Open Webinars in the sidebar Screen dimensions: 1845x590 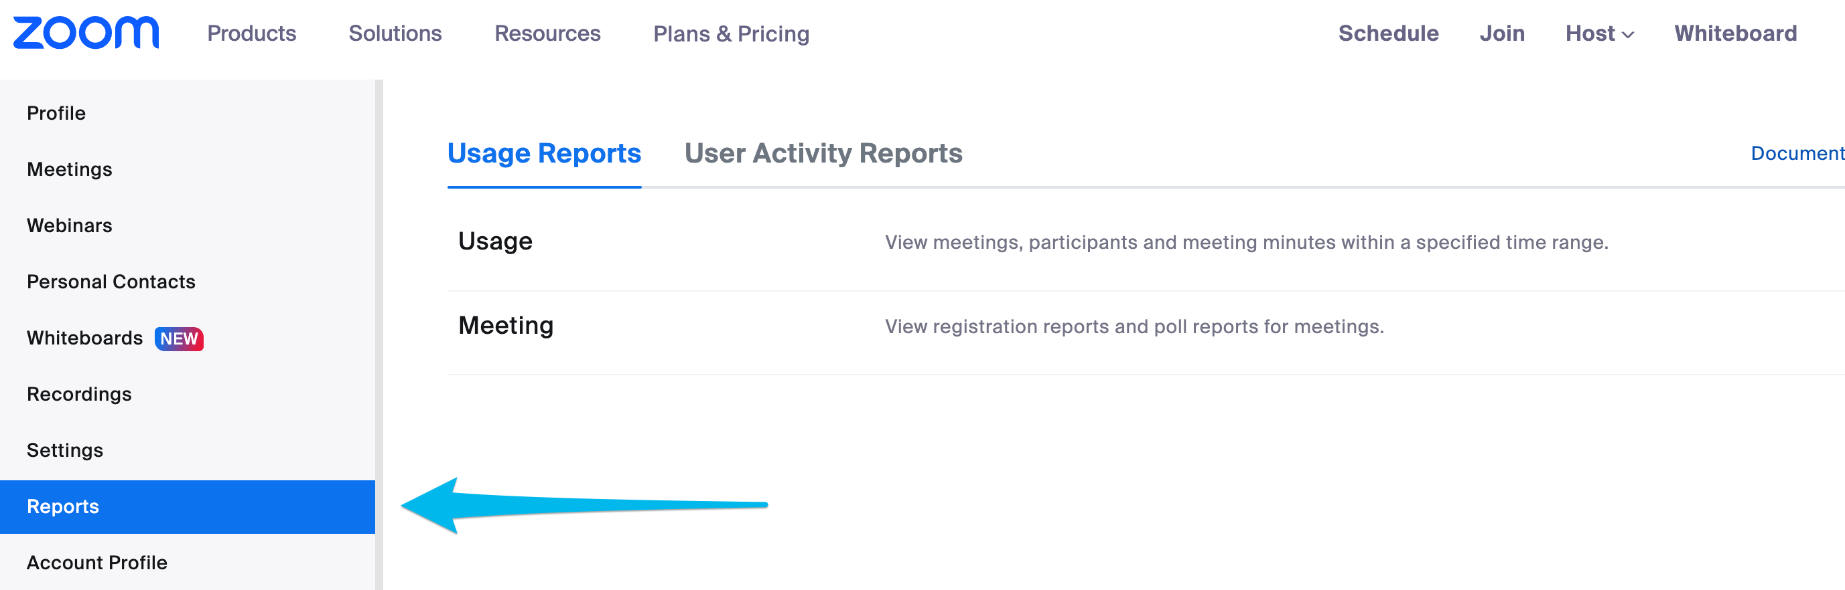[70, 225]
